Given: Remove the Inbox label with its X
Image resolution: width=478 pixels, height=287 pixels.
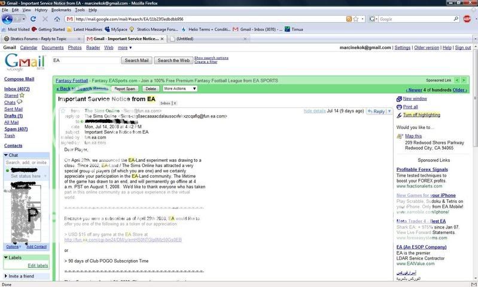Looking at the screenshot, I should pyautogui.click(x=175, y=103).
